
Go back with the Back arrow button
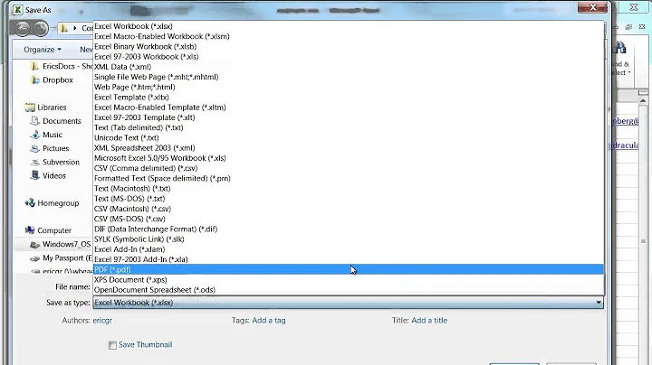click(x=23, y=28)
